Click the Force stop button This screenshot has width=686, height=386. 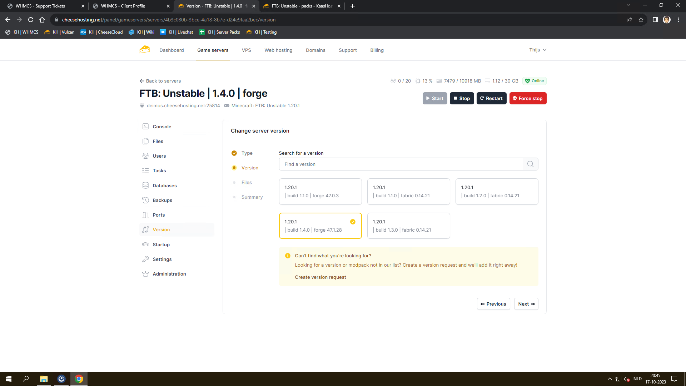[x=528, y=98]
